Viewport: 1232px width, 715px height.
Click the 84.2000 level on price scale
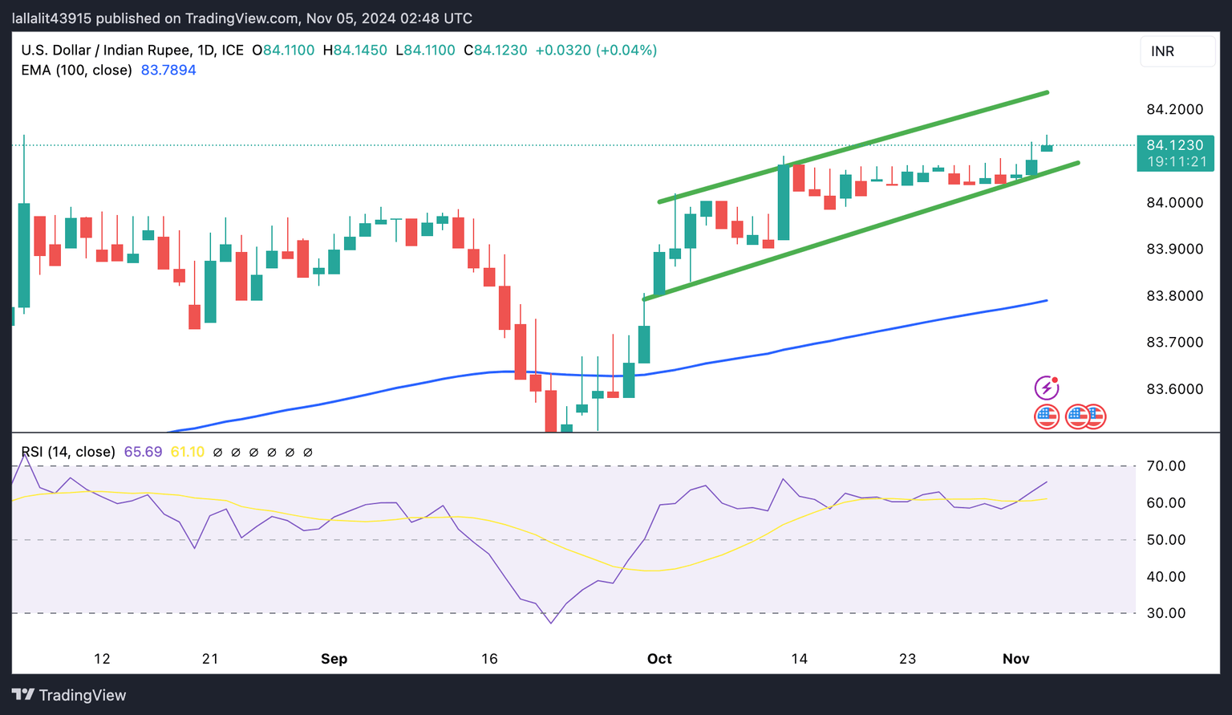(1175, 109)
